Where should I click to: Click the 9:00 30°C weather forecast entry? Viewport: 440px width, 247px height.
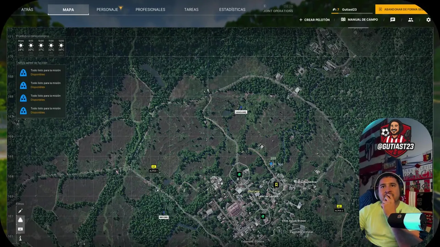[x=31, y=47]
